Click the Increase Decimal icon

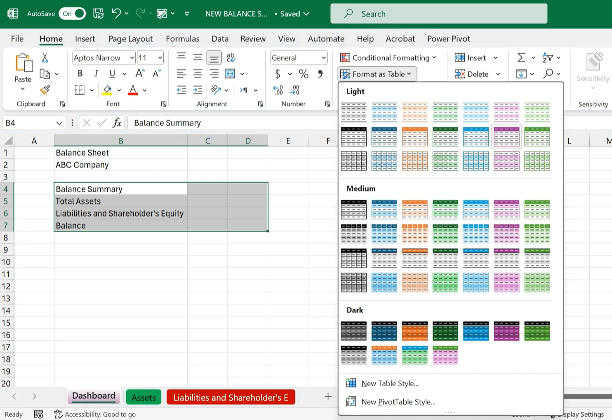click(278, 90)
